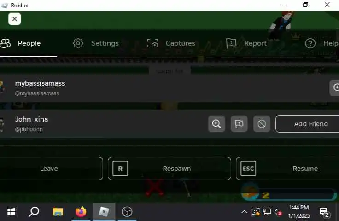This screenshot has width=339, height=221.
Task: Block player John_xina with block icon
Action: [x=262, y=124]
